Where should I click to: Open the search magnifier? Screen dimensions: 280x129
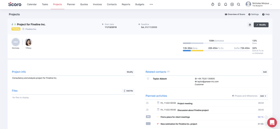pos(238,5)
